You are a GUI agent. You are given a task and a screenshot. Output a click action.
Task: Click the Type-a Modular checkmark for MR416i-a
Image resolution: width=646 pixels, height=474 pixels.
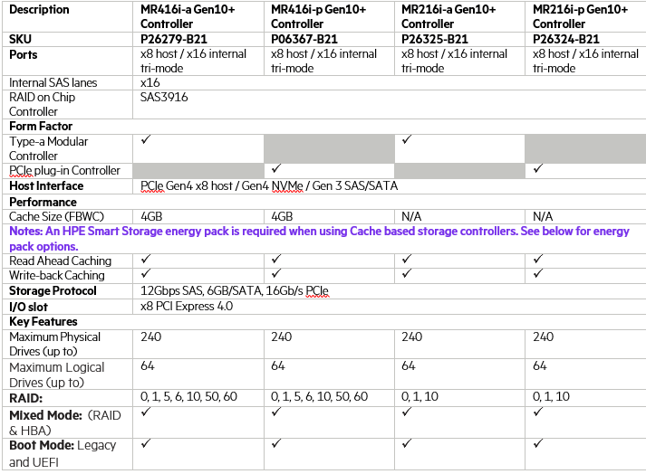click(146, 140)
